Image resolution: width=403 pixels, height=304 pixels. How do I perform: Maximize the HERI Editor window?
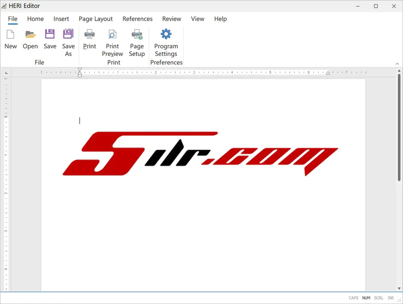point(376,6)
